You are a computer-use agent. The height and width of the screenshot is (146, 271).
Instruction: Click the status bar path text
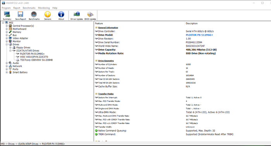coord(33,144)
